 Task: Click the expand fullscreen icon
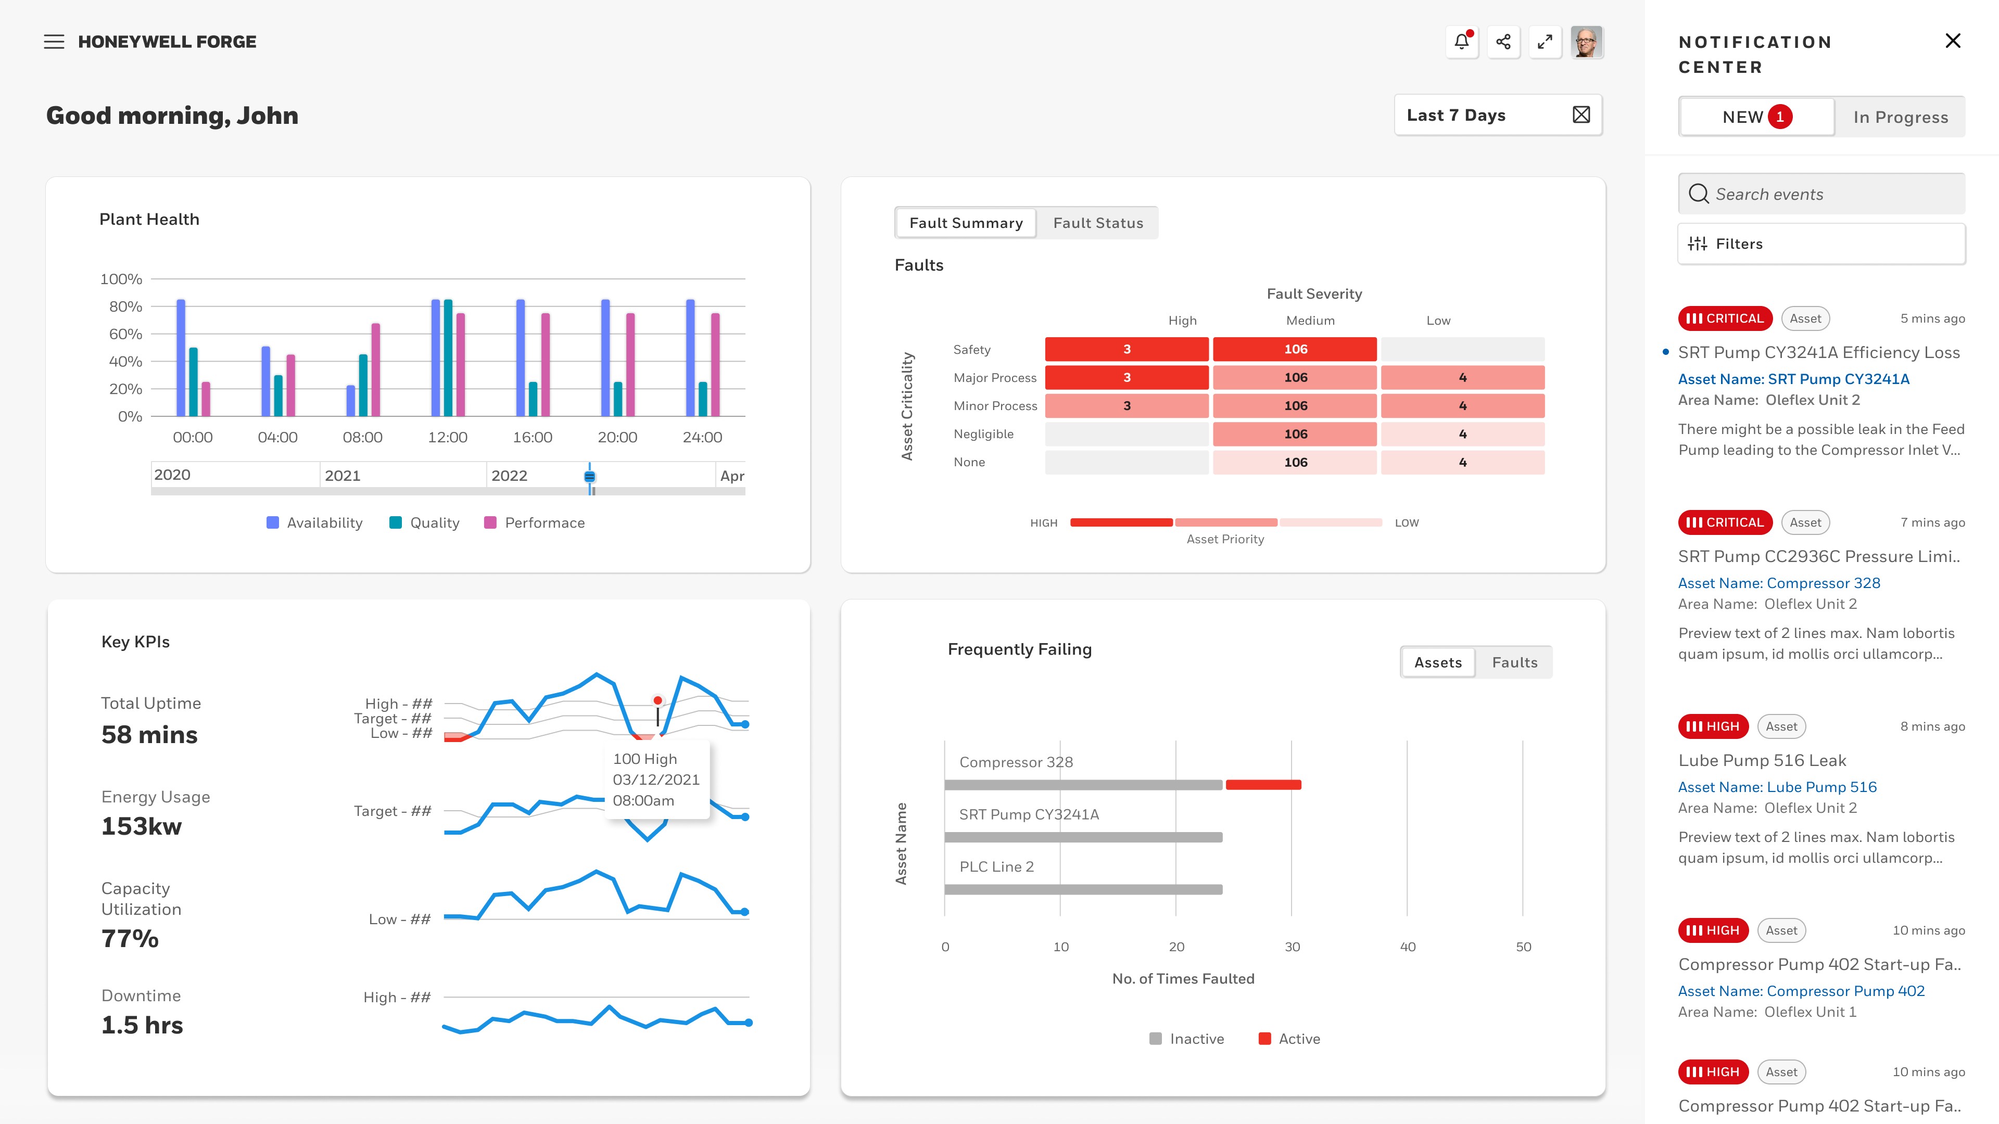[x=1545, y=42]
